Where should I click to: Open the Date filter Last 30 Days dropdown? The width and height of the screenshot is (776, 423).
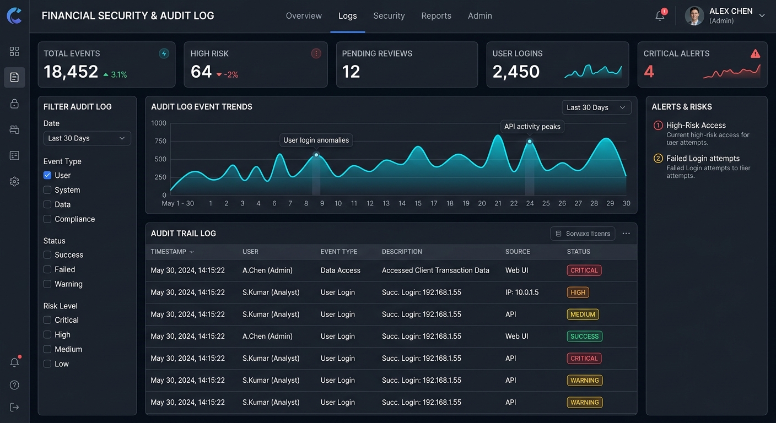click(x=87, y=138)
